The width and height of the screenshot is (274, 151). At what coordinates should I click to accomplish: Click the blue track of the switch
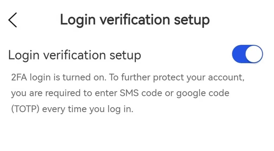pyautogui.click(x=238, y=54)
